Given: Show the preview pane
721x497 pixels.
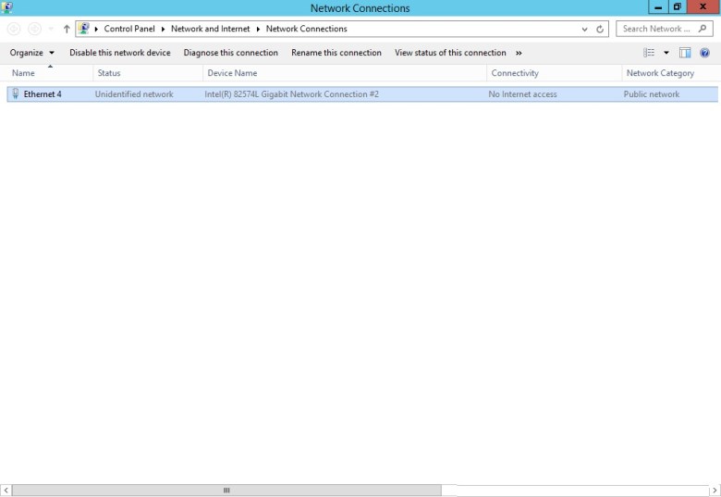Looking at the screenshot, I should (x=685, y=53).
